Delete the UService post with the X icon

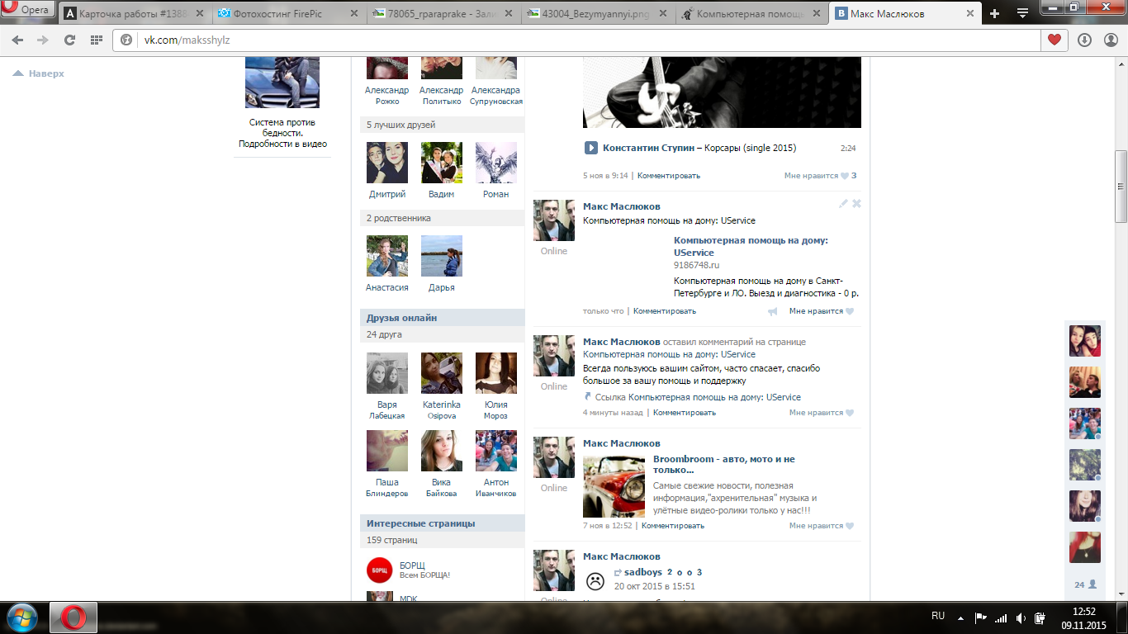click(856, 203)
